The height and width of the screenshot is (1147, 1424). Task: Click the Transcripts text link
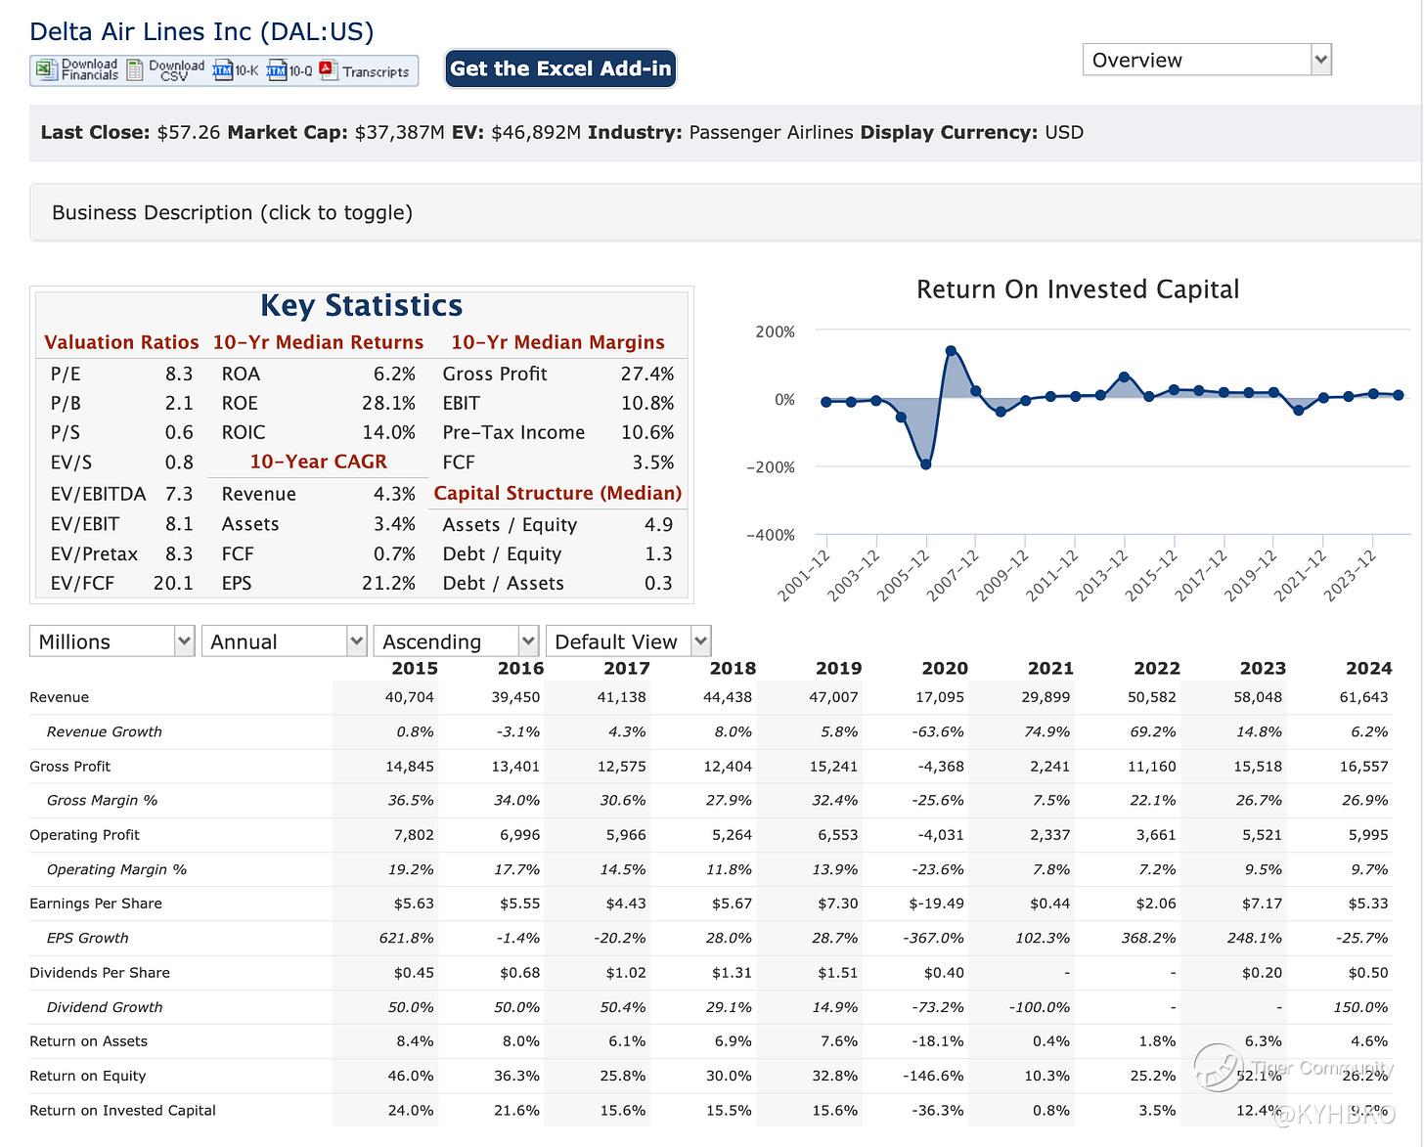(x=376, y=71)
